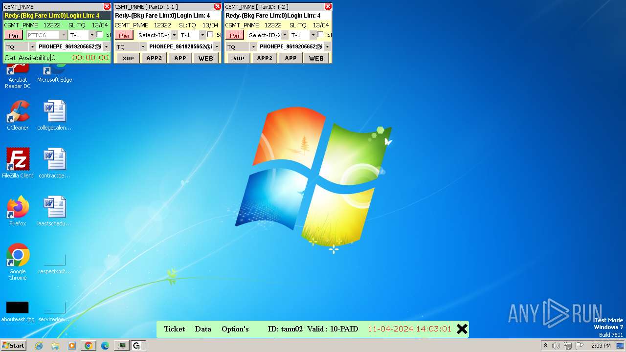This screenshot has height=352, width=626.
Task: Select the servicedoa desktop file
Action: click(x=54, y=311)
